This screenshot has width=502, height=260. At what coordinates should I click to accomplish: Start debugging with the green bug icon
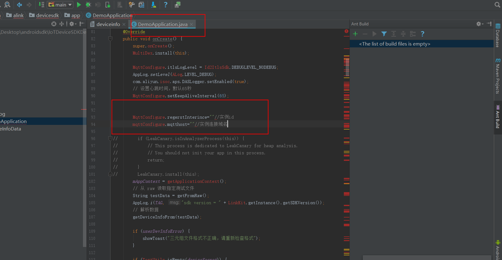point(89,5)
